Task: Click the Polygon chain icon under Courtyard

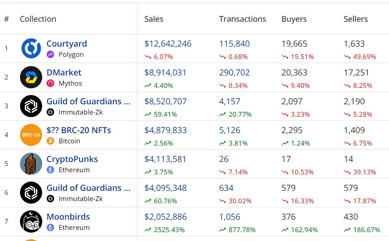Action: tap(51, 55)
